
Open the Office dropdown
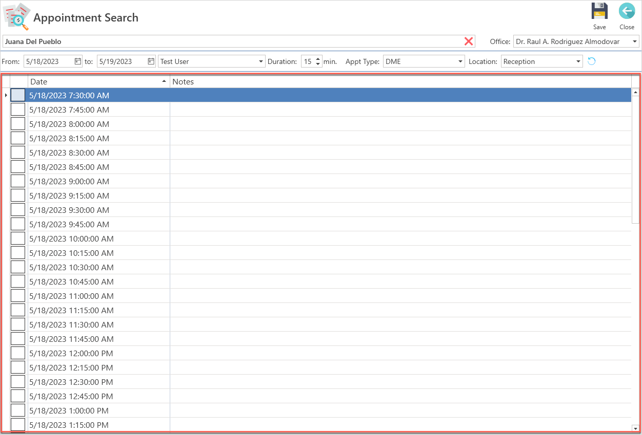click(635, 41)
